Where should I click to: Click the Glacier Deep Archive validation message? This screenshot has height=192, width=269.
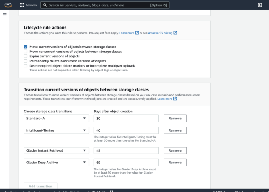click(125, 173)
